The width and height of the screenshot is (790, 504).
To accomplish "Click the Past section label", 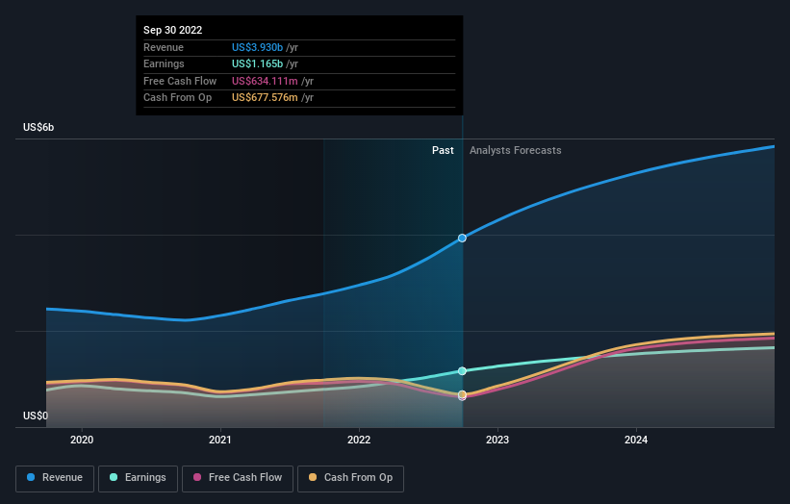I will click(443, 150).
